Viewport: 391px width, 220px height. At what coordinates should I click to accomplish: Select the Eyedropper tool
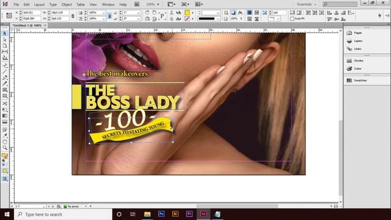pyautogui.click(x=5, y=136)
